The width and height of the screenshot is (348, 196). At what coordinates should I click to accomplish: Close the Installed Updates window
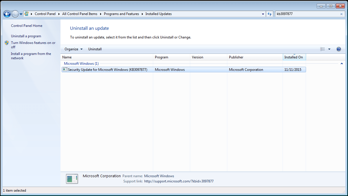[340, 6]
